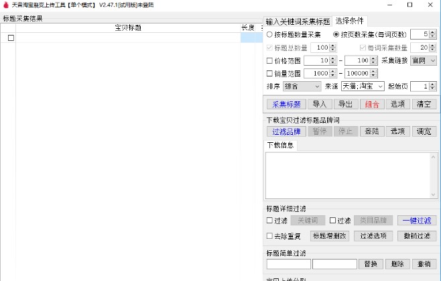Click the red 组合 button
The height and width of the screenshot is (281, 441).
[x=371, y=104]
